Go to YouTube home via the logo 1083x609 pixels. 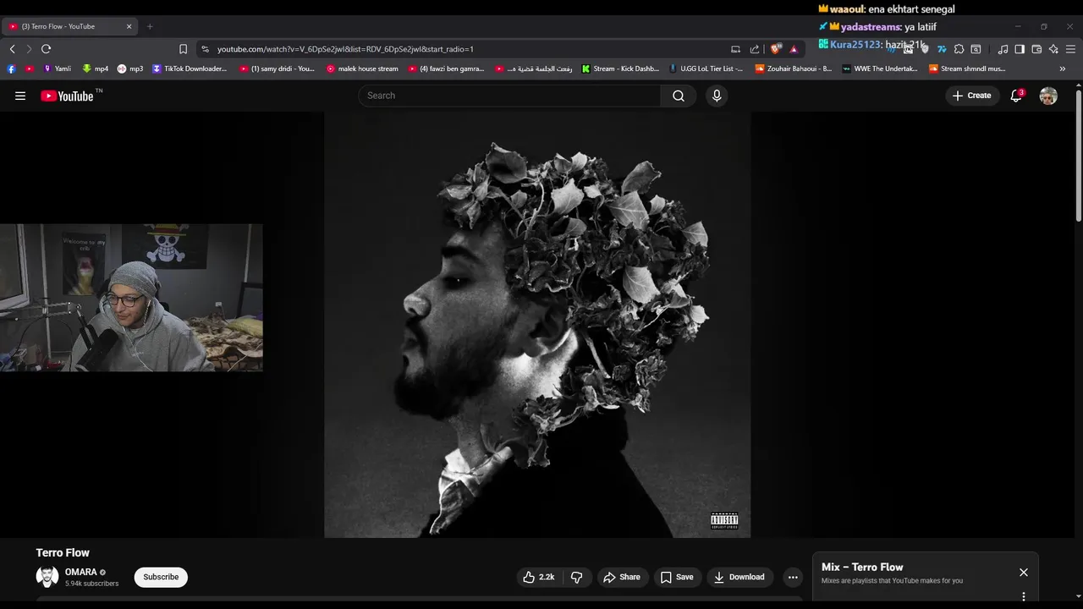[67, 96]
